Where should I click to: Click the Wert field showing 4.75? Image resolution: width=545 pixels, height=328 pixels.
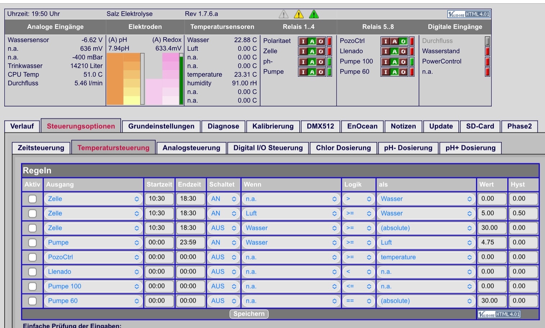[x=492, y=243]
